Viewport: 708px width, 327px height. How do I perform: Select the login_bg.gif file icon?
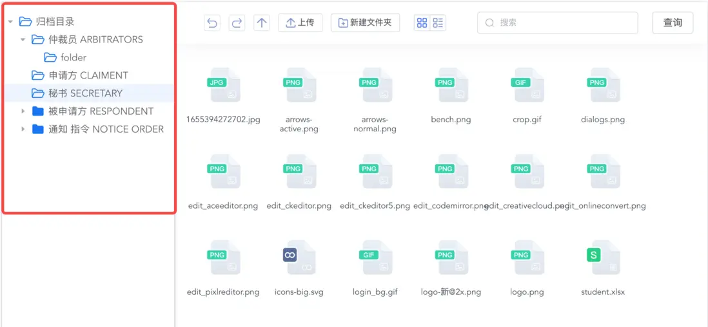coord(376,257)
